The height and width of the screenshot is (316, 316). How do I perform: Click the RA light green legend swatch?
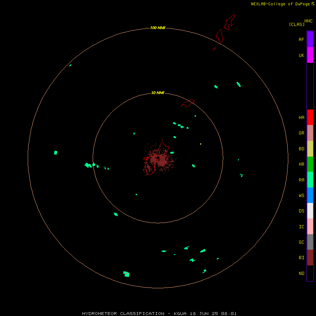click(x=310, y=180)
